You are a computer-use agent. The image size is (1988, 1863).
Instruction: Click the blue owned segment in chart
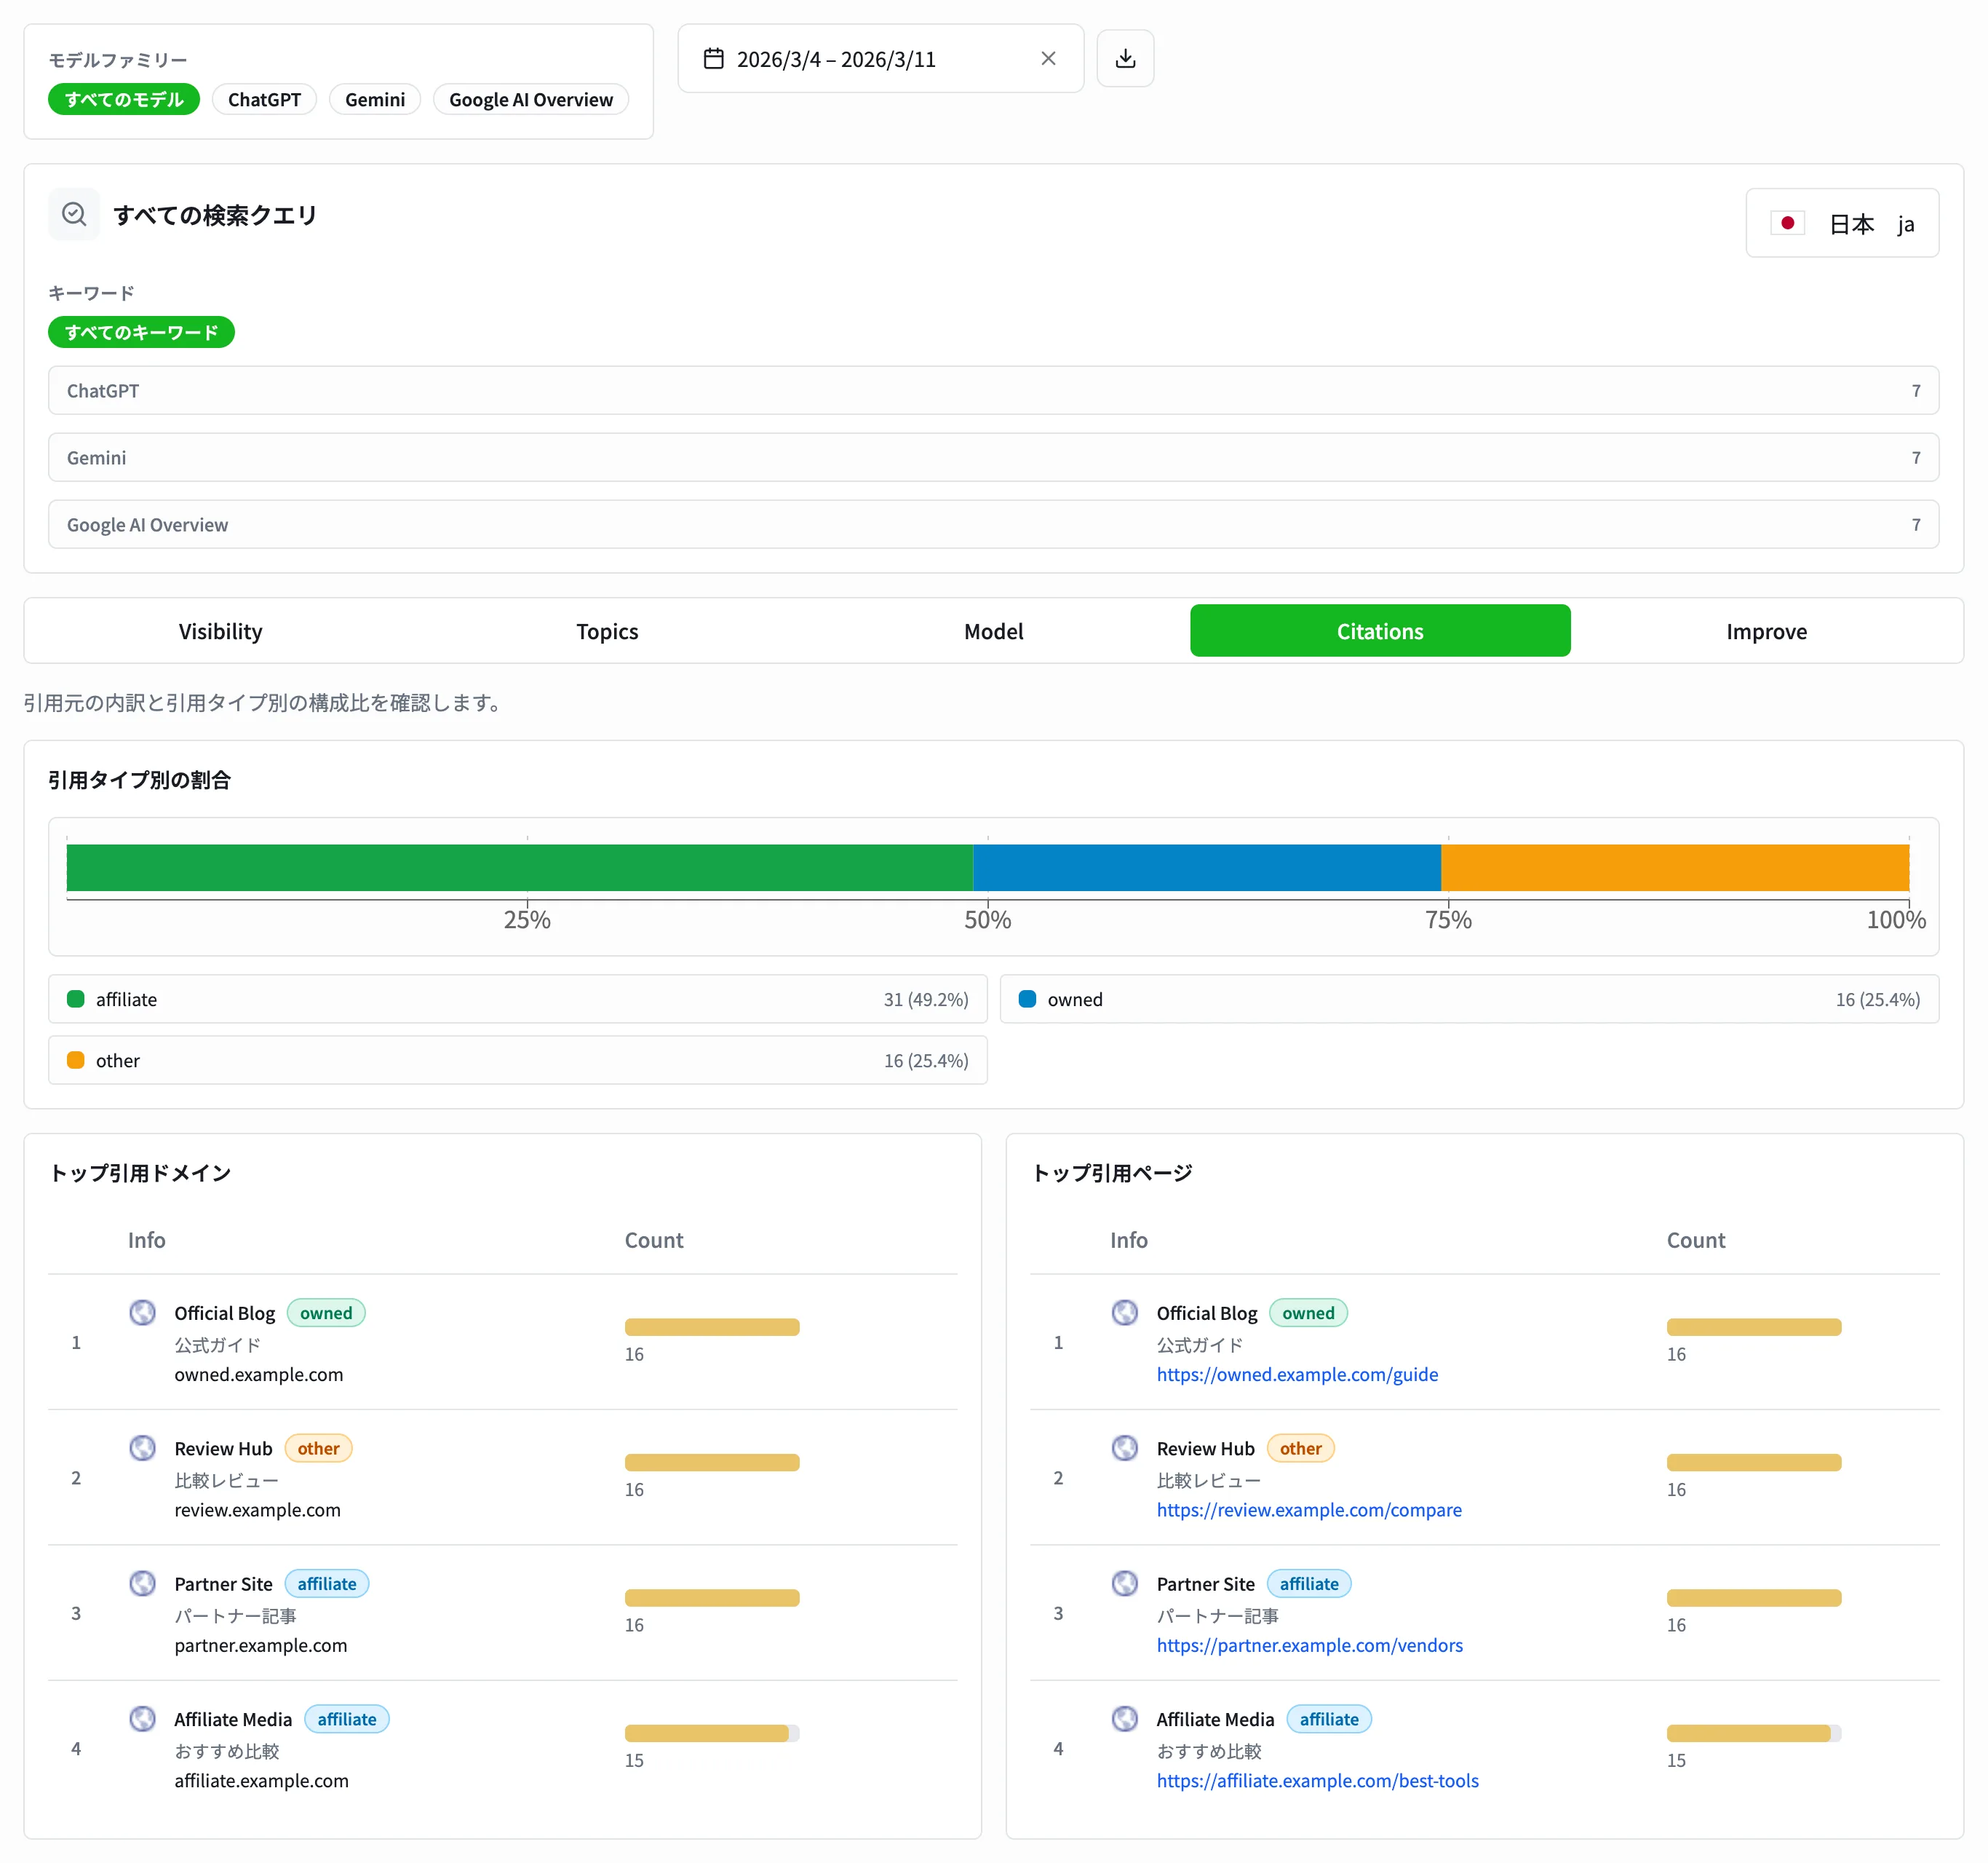[x=1206, y=868]
